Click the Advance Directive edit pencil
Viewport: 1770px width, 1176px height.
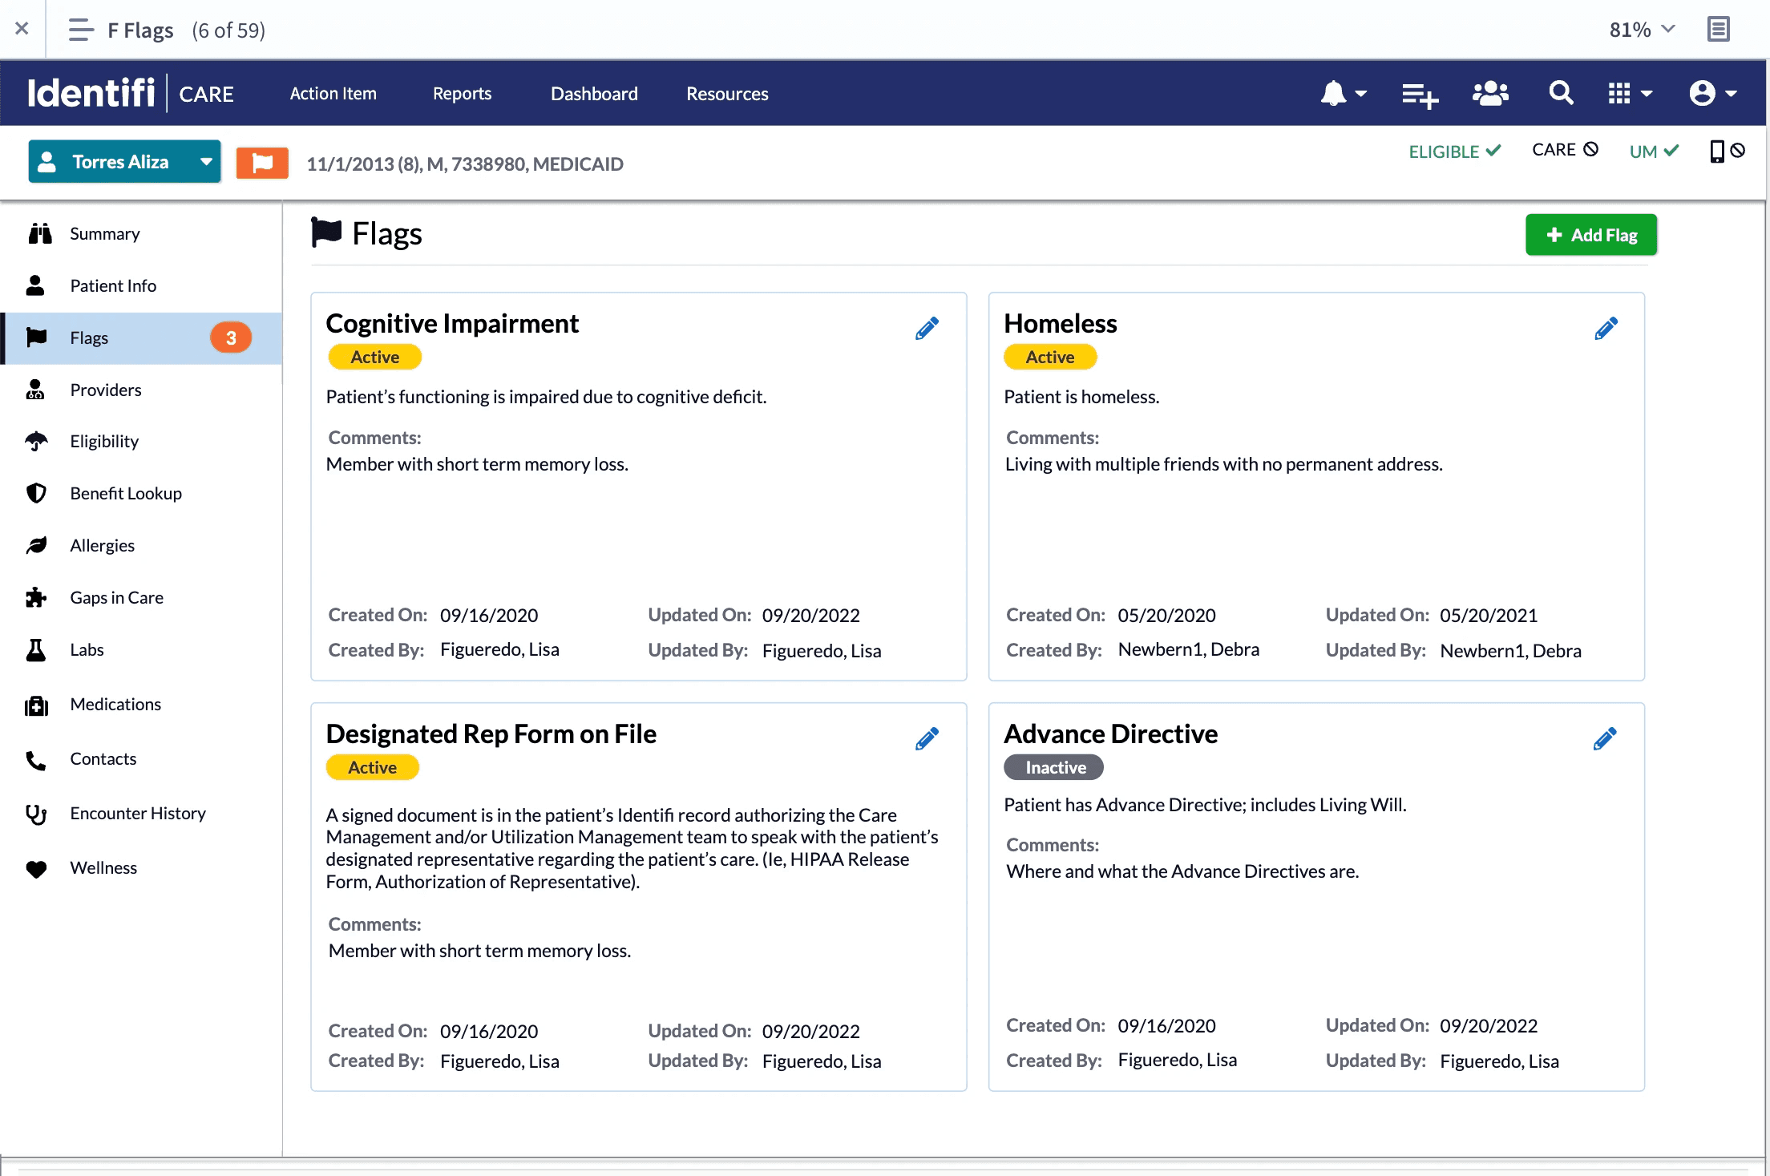1605,739
